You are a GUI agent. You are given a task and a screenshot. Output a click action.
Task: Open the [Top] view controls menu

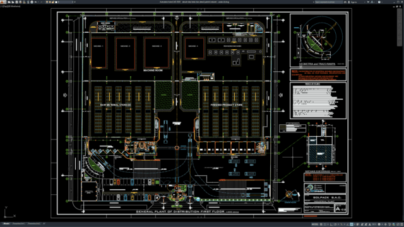click(x=6, y=6)
